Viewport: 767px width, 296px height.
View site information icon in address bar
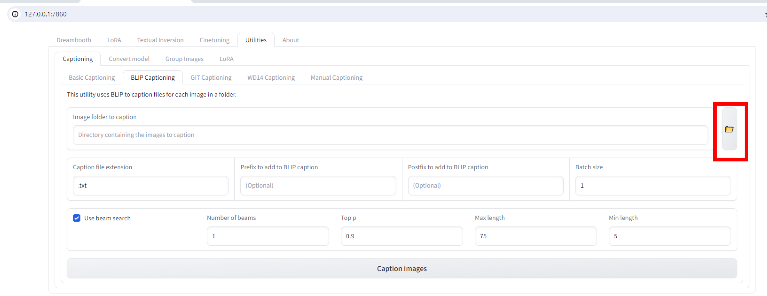[15, 14]
